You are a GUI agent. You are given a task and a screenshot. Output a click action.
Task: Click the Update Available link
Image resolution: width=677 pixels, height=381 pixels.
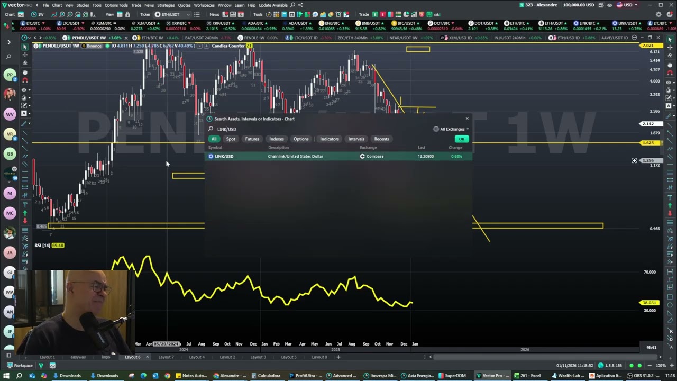pyautogui.click(x=273, y=5)
